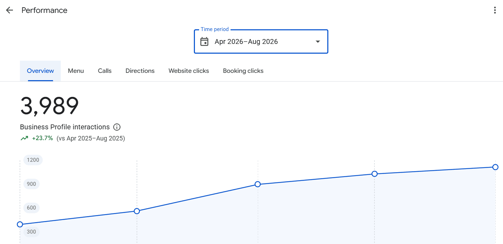The height and width of the screenshot is (244, 503).
Task: Click the back arrow icon
Action: coord(9,10)
